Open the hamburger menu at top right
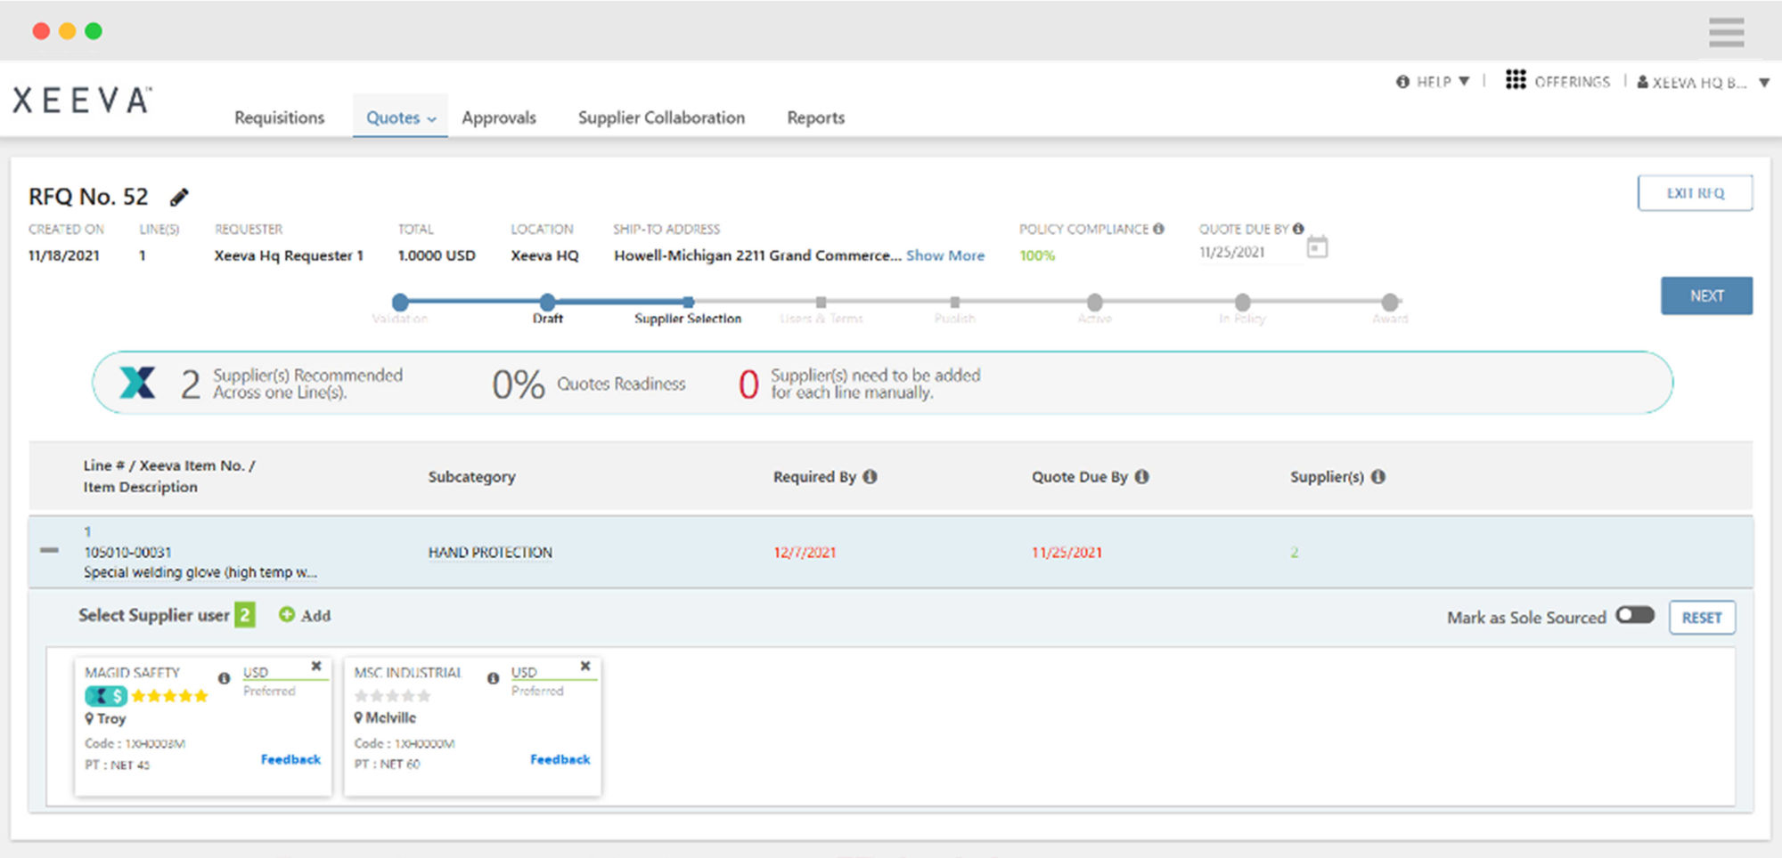This screenshot has width=1782, height=858. point(1726,32)
